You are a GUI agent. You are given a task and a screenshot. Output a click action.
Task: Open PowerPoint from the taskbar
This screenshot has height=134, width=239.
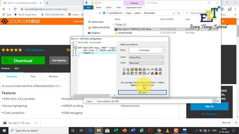124,131
